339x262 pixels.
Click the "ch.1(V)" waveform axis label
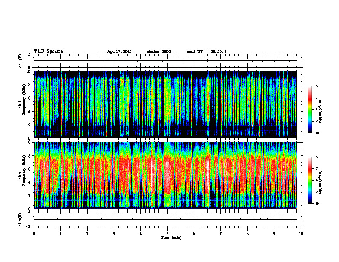click(20, 61)
